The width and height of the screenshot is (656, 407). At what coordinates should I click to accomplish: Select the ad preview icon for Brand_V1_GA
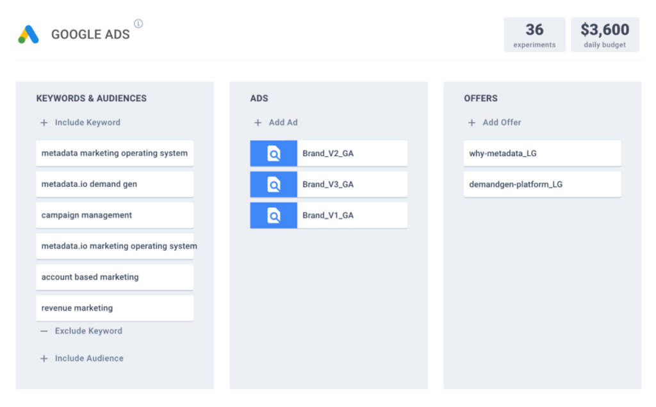point(273,215)
